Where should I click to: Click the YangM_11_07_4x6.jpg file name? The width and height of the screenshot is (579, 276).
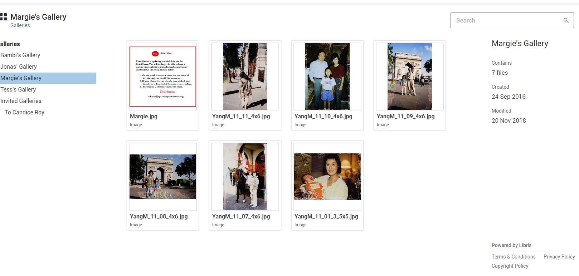tap(241, 216)
